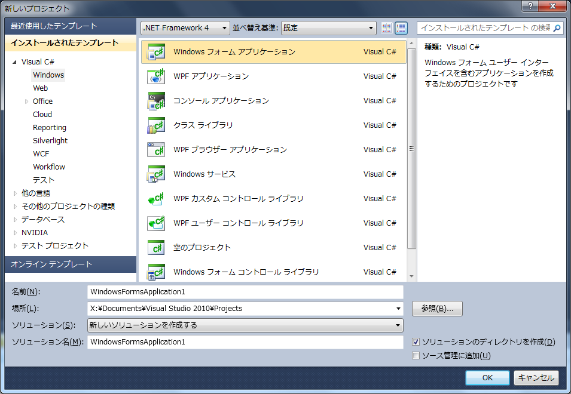Click the Windows サービス template icon
Screen dimensions: 571x394
click(156, 174)
